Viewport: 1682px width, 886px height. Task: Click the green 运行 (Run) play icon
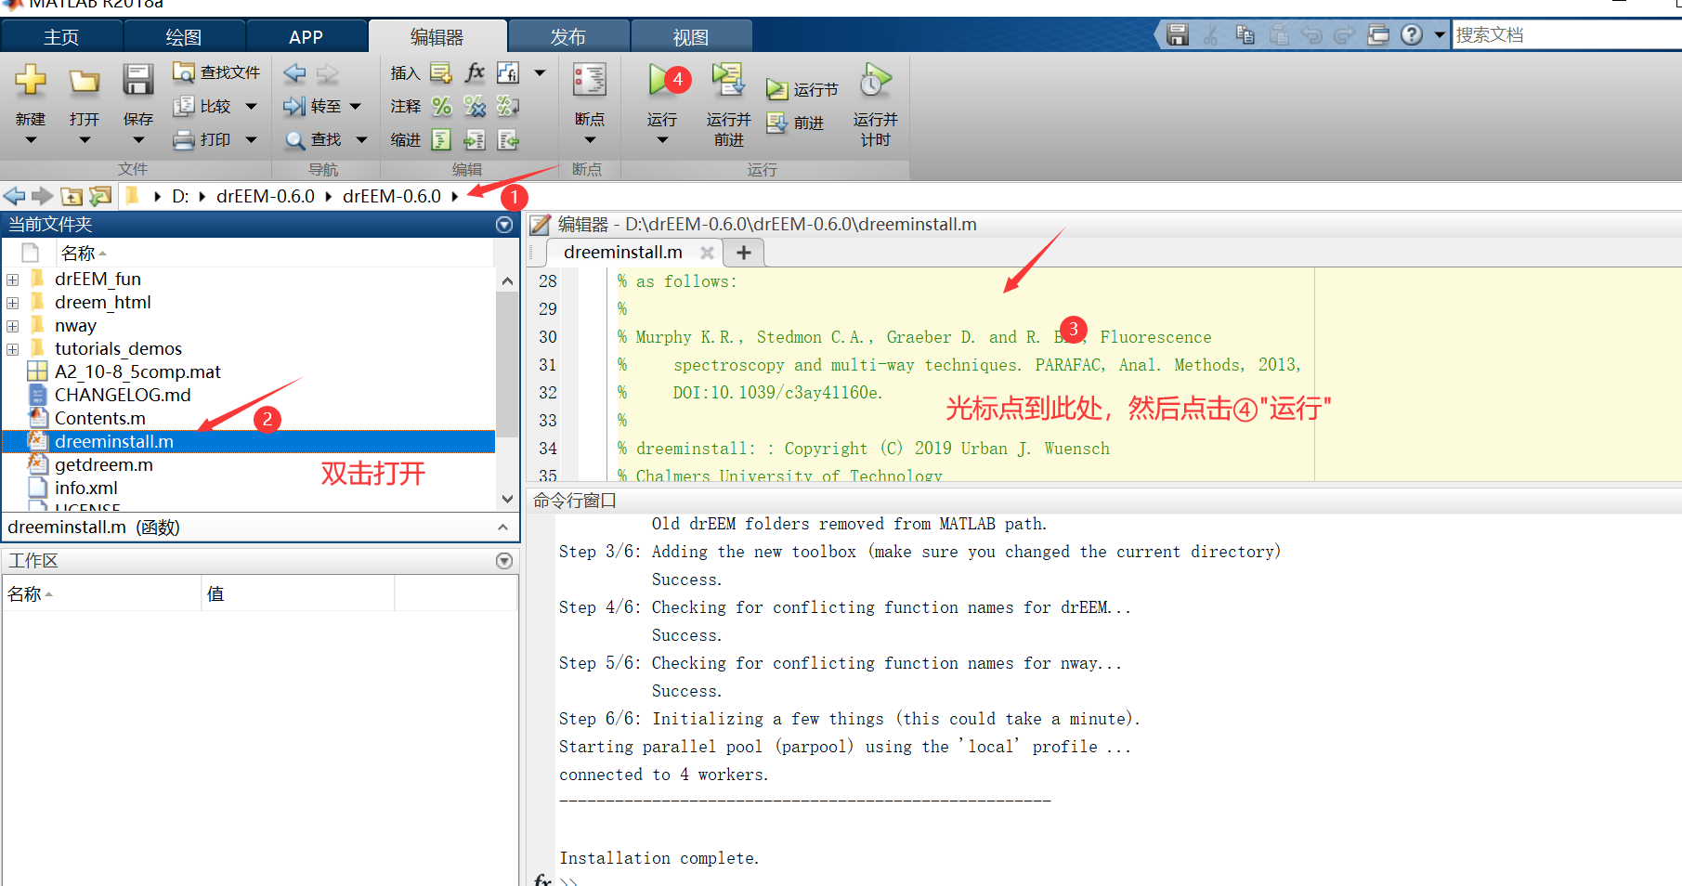[x=662, y=81]
